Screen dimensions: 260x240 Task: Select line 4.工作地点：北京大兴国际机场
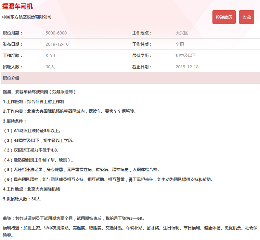click(31, 189)
